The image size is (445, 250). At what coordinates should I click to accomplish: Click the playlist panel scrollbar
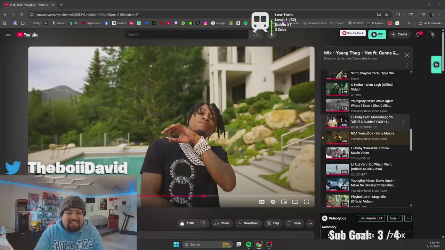(x=411, y=140)
